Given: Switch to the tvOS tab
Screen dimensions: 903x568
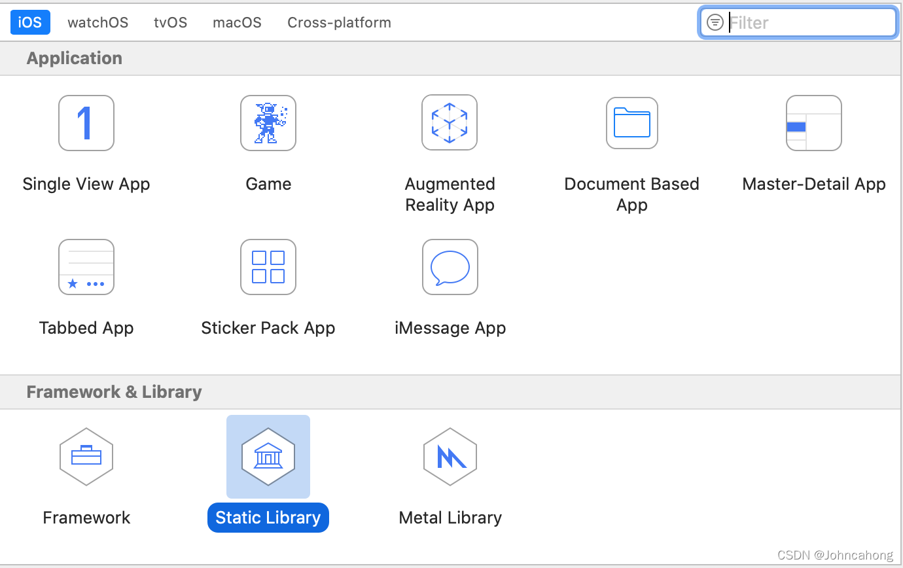Looking at the screenshot, I should [170, 22].
